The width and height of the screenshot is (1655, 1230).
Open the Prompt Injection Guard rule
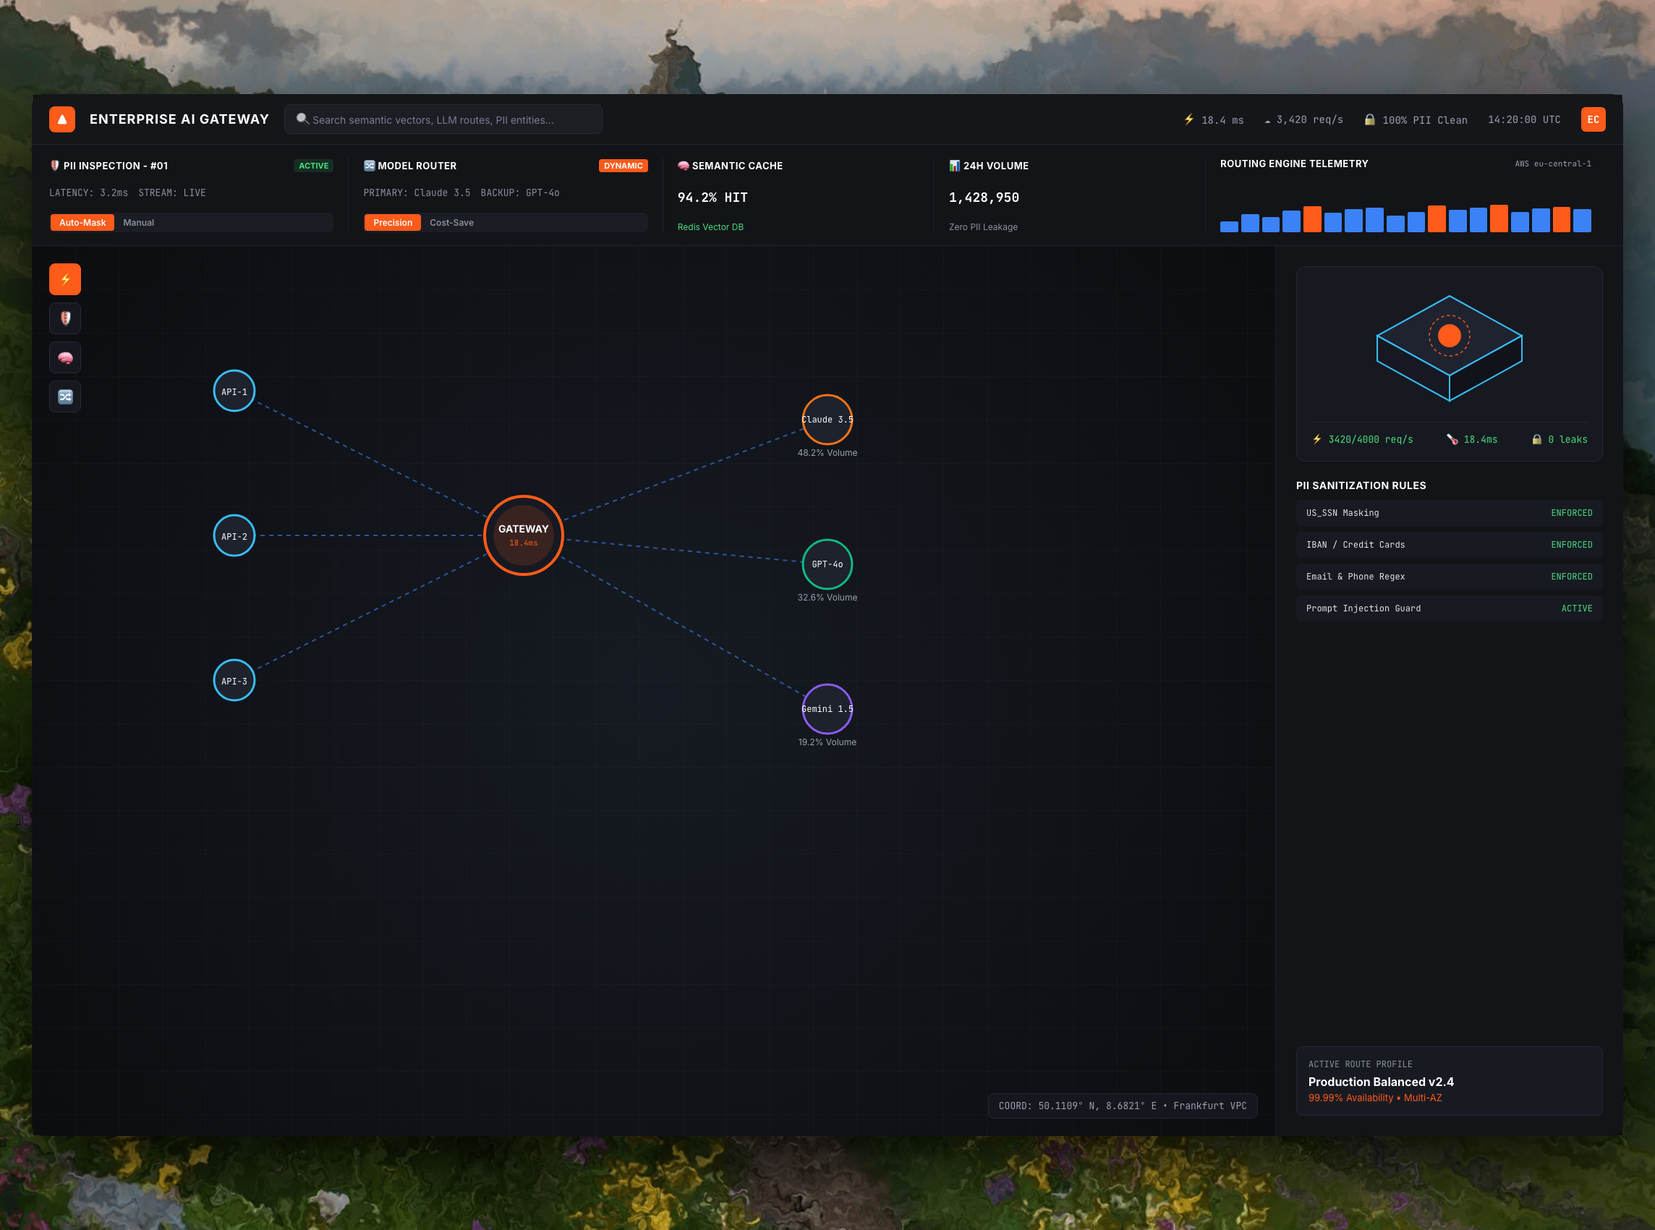point(1449,608)
